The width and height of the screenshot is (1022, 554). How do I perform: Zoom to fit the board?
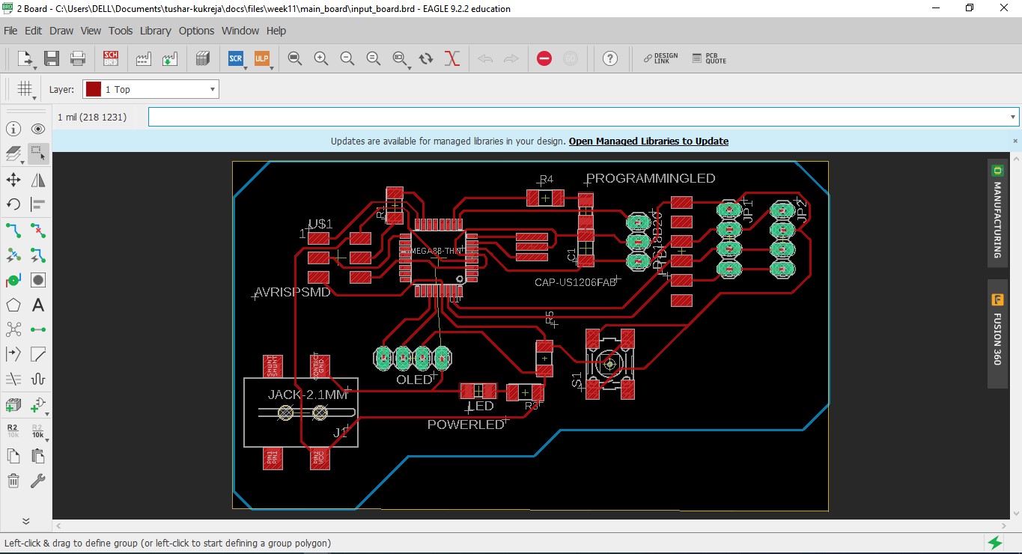(x=295, y=58)
